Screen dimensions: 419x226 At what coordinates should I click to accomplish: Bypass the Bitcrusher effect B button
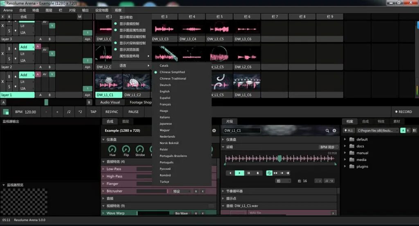coord(196,191)
